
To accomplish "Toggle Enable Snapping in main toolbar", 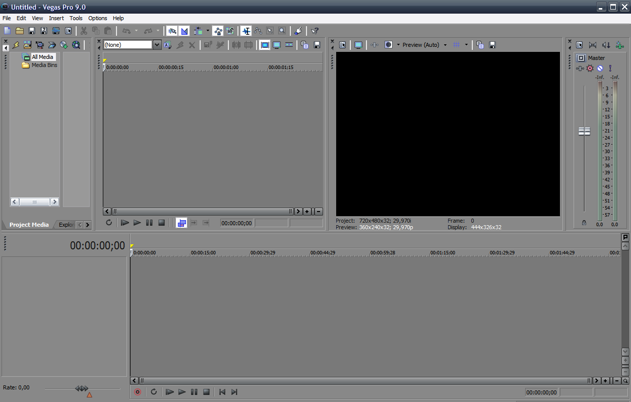I will click(172, 31).
